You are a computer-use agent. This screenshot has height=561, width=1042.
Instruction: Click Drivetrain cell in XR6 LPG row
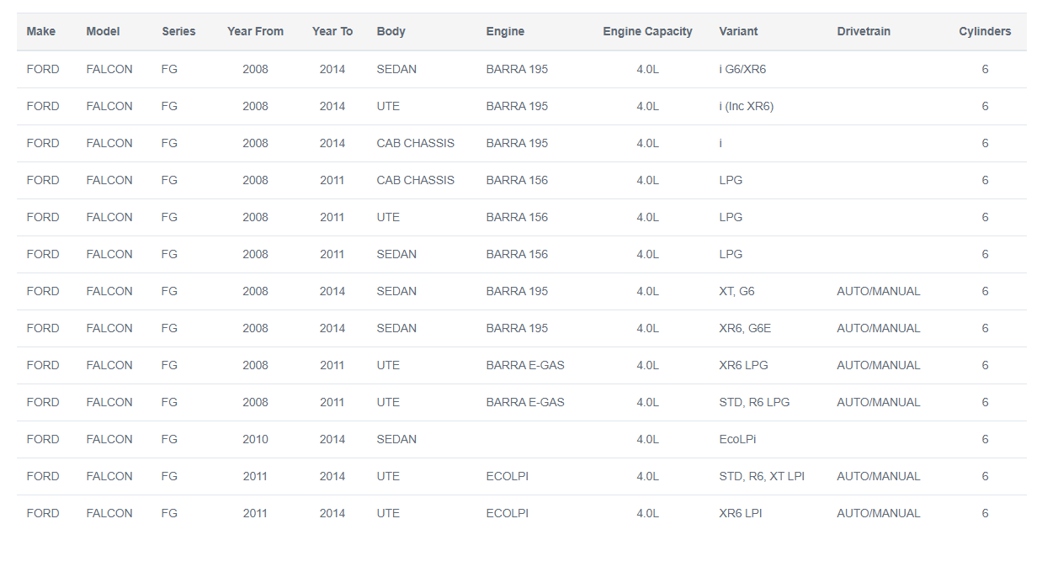(879, 365)
